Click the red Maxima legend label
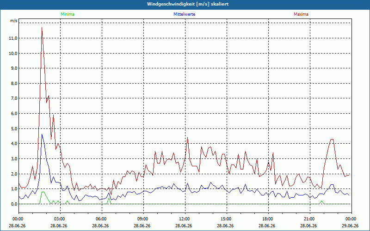 click(x=301, y=14)
